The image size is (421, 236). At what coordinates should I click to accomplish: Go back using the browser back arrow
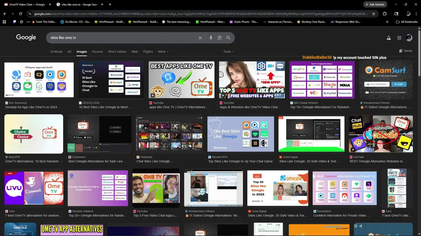[5, 14]
